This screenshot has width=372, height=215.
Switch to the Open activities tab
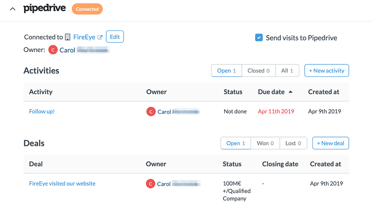point(227,71)
